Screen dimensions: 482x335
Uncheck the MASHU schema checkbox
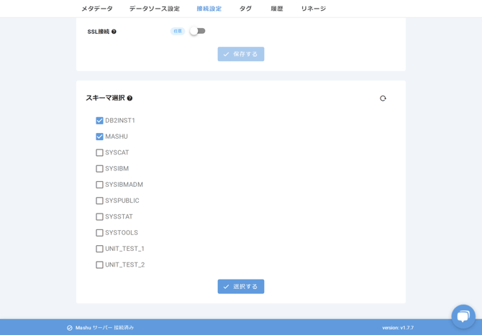click(99, 137)
